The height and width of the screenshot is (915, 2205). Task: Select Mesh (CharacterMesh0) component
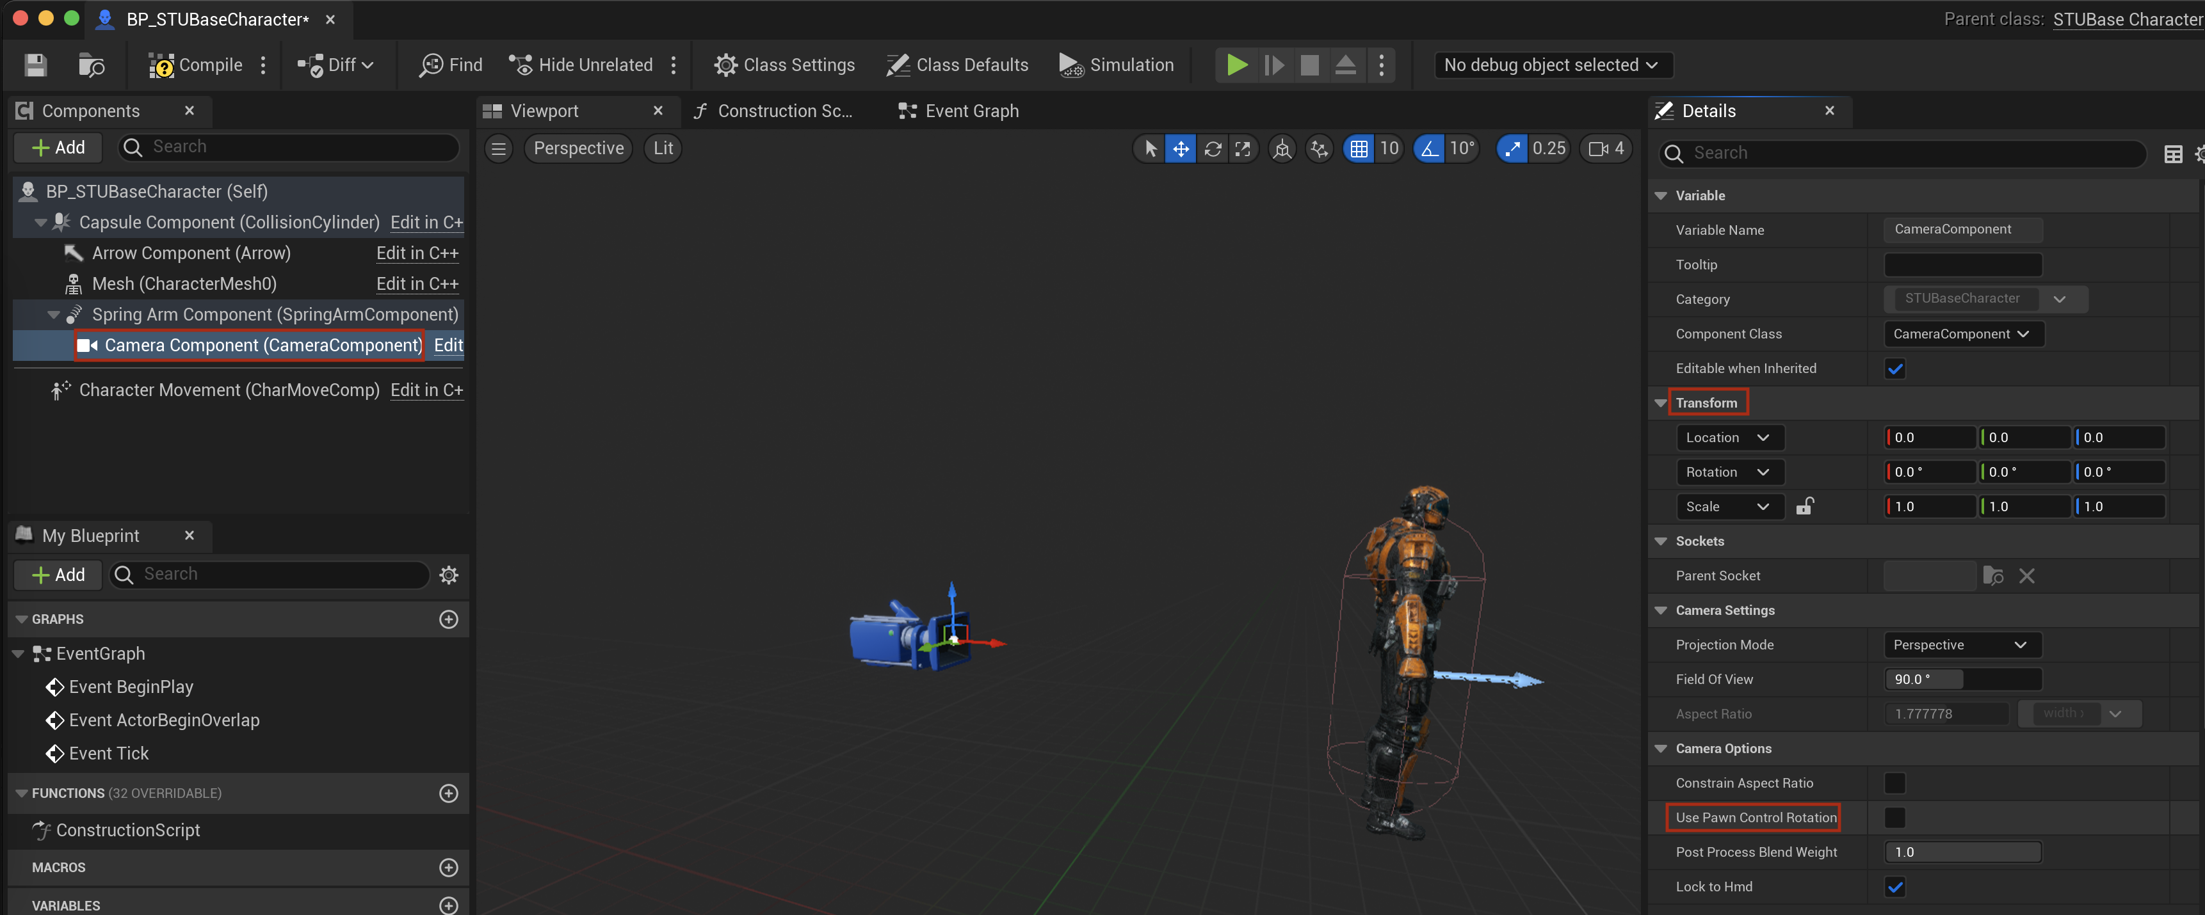point(184,284)
